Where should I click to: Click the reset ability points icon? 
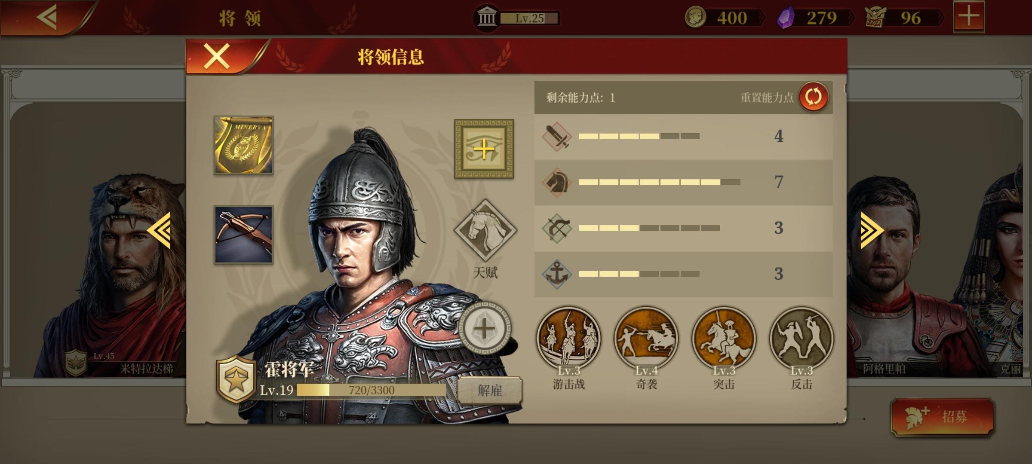(813, 97)
